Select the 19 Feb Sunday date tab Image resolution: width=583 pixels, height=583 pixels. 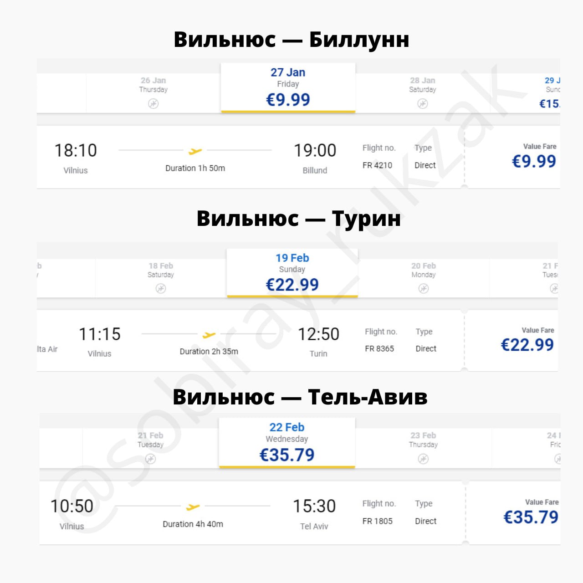[x=292, y=272]
